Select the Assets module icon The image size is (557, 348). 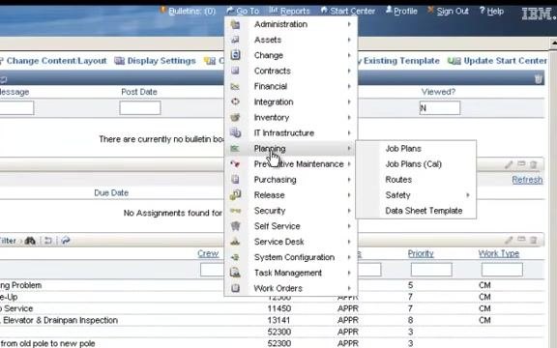pyautogui.click(x=235, y=40)
